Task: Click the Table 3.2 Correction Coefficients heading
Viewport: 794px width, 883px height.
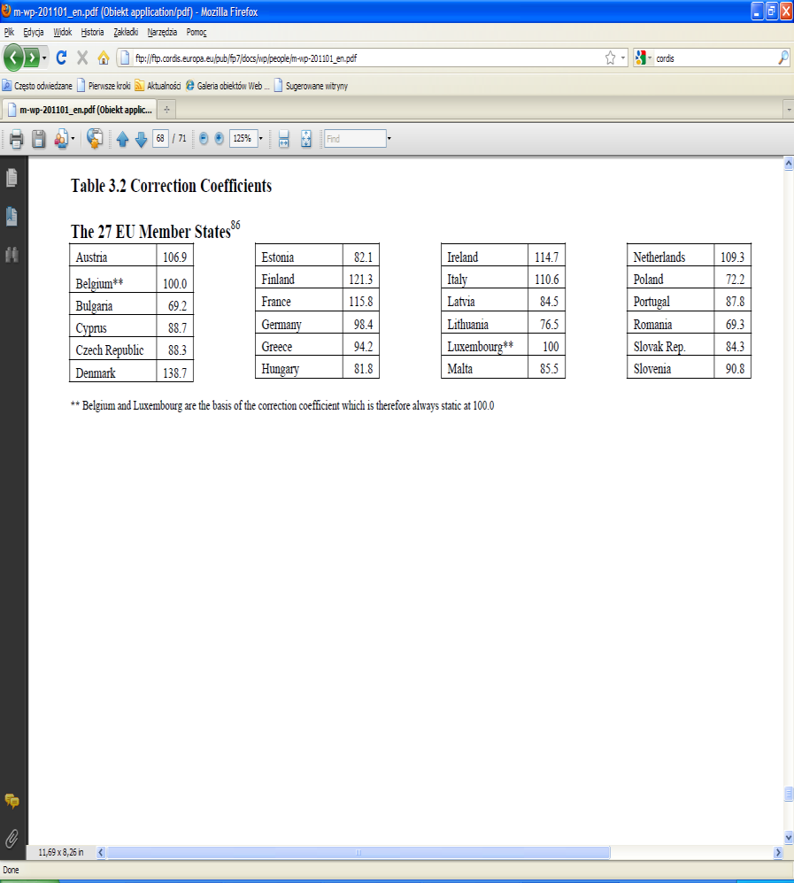Action: [x=172, y=185]
